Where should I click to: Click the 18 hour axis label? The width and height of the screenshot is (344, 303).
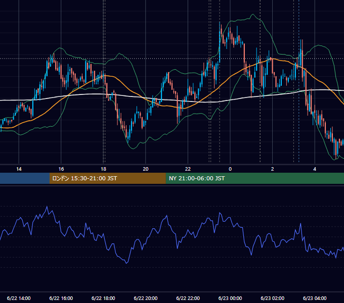tap(103, 169)
